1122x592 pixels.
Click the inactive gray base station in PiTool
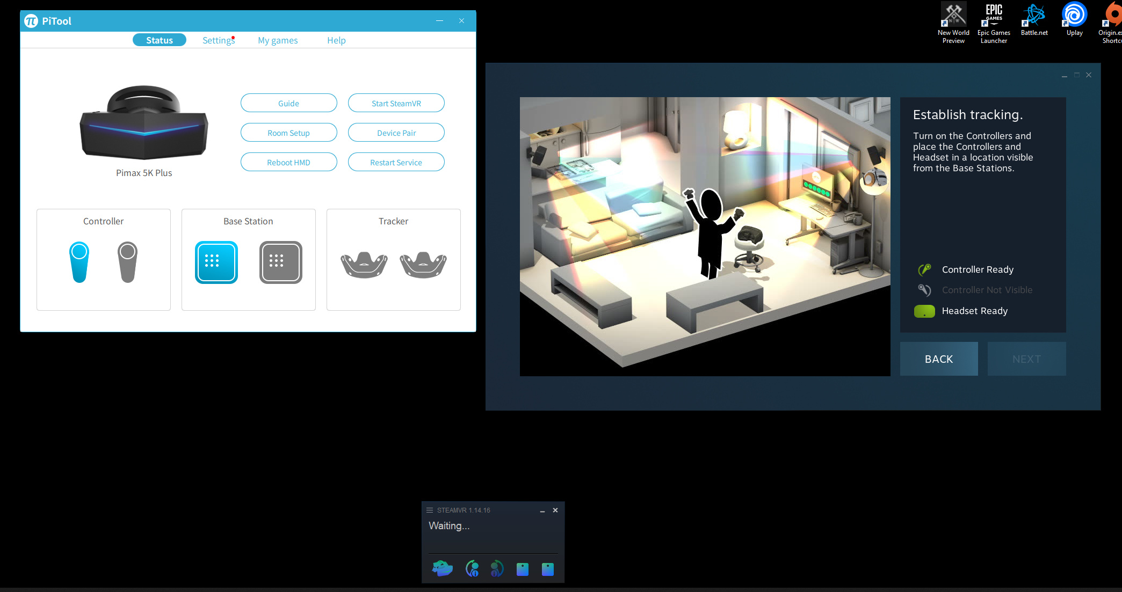click(x=280, y=262)
